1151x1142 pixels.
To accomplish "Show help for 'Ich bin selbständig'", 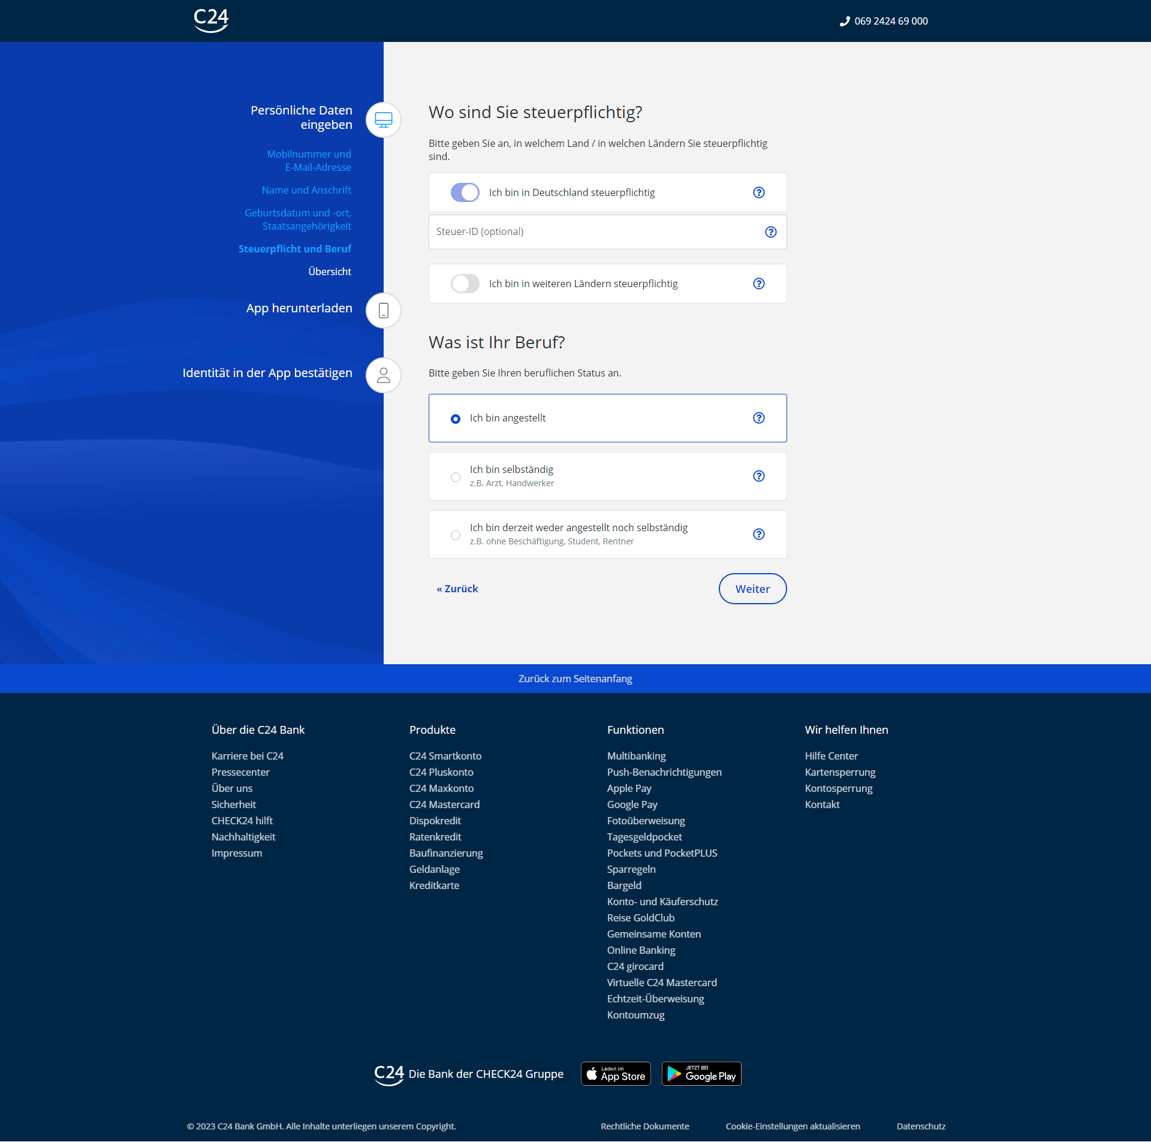I will click(759, 476).
